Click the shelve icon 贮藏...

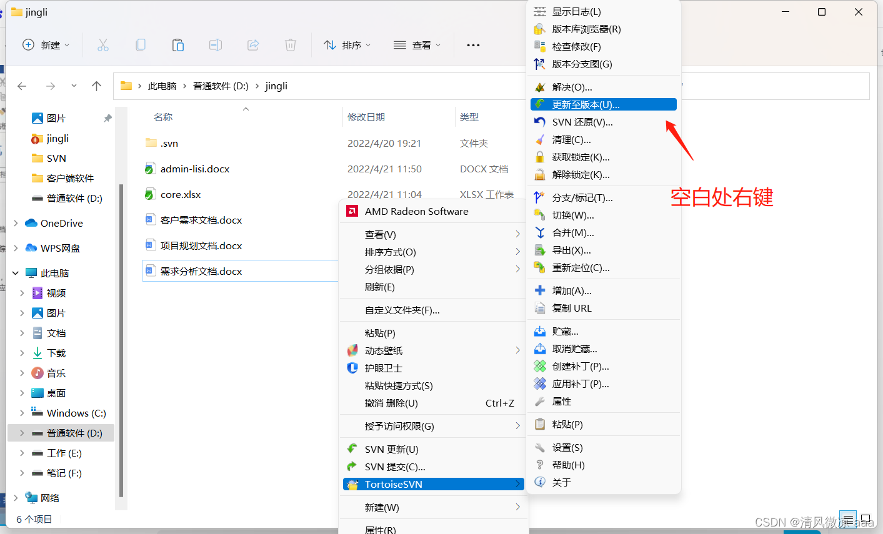click(540, 332)
